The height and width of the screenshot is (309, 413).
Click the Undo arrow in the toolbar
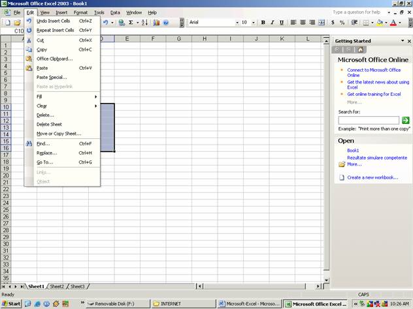[106, 23]
